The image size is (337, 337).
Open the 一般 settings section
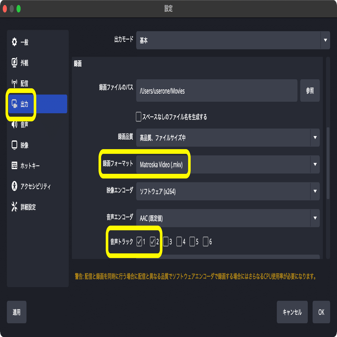click(25, 42)
